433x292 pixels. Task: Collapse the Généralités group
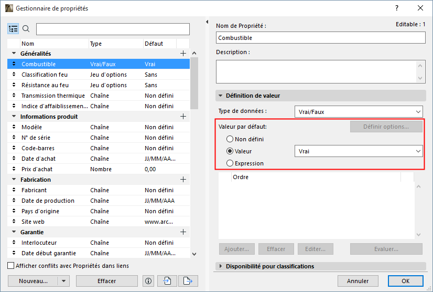coord(14,53)
